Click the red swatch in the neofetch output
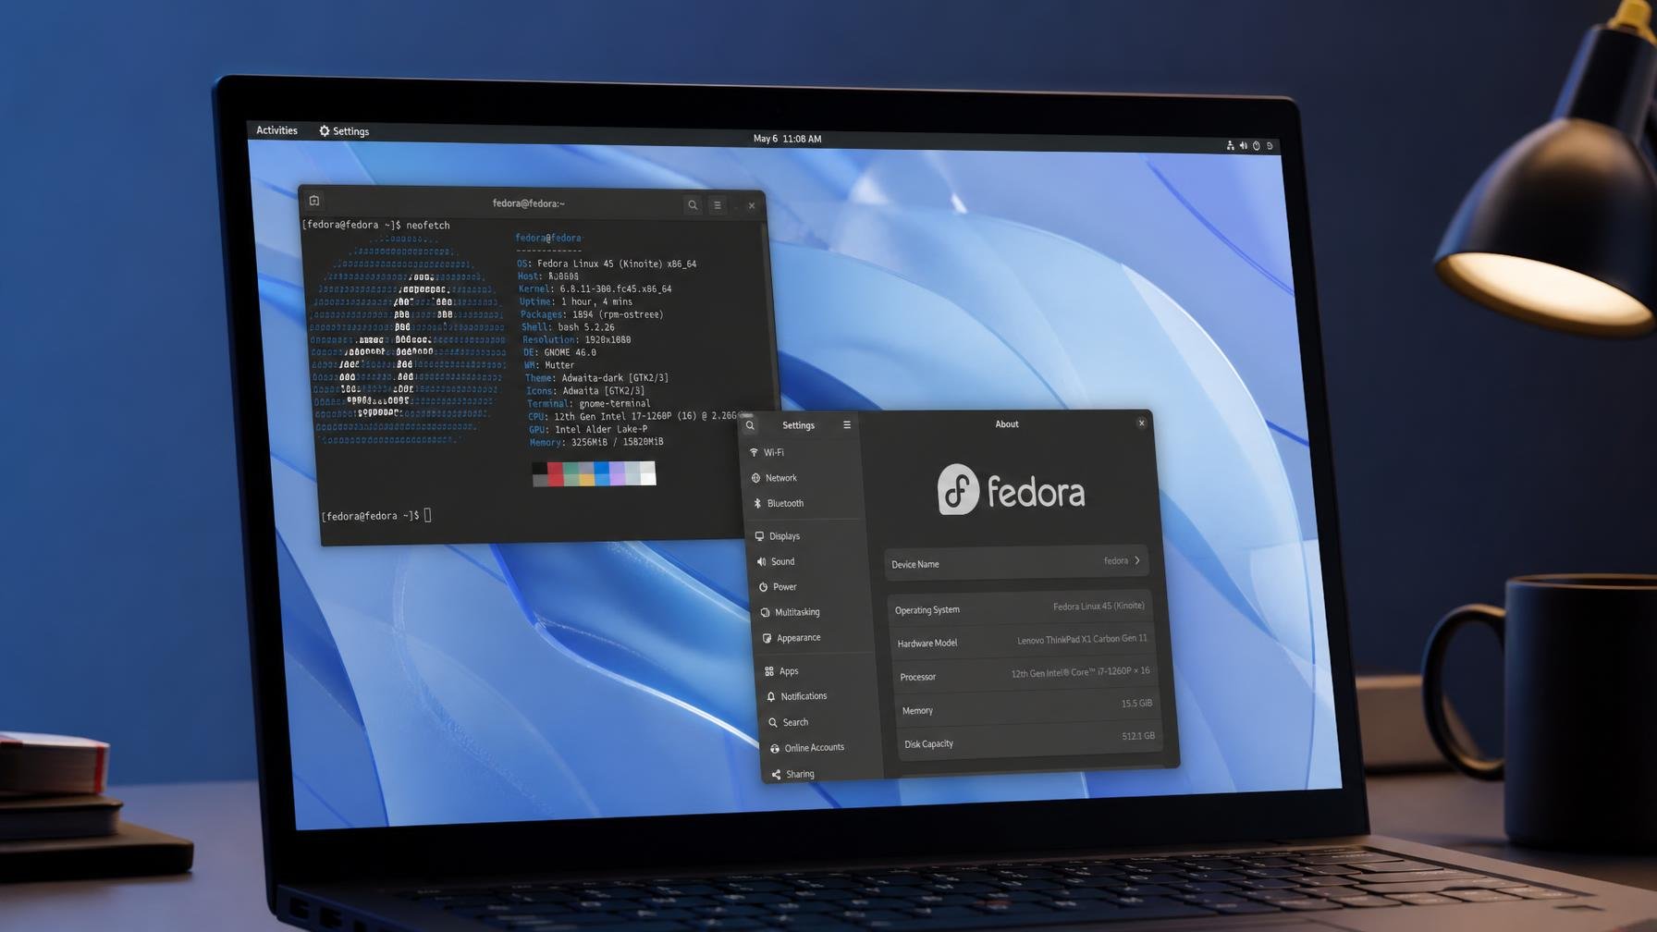The image size is (1657, 932). click(555, 473)
